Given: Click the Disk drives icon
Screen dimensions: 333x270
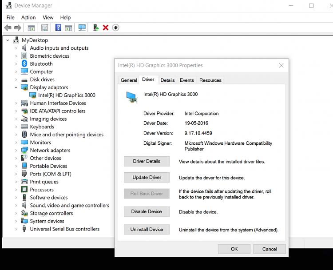Looking at the screenshot, I should (24, 80).
